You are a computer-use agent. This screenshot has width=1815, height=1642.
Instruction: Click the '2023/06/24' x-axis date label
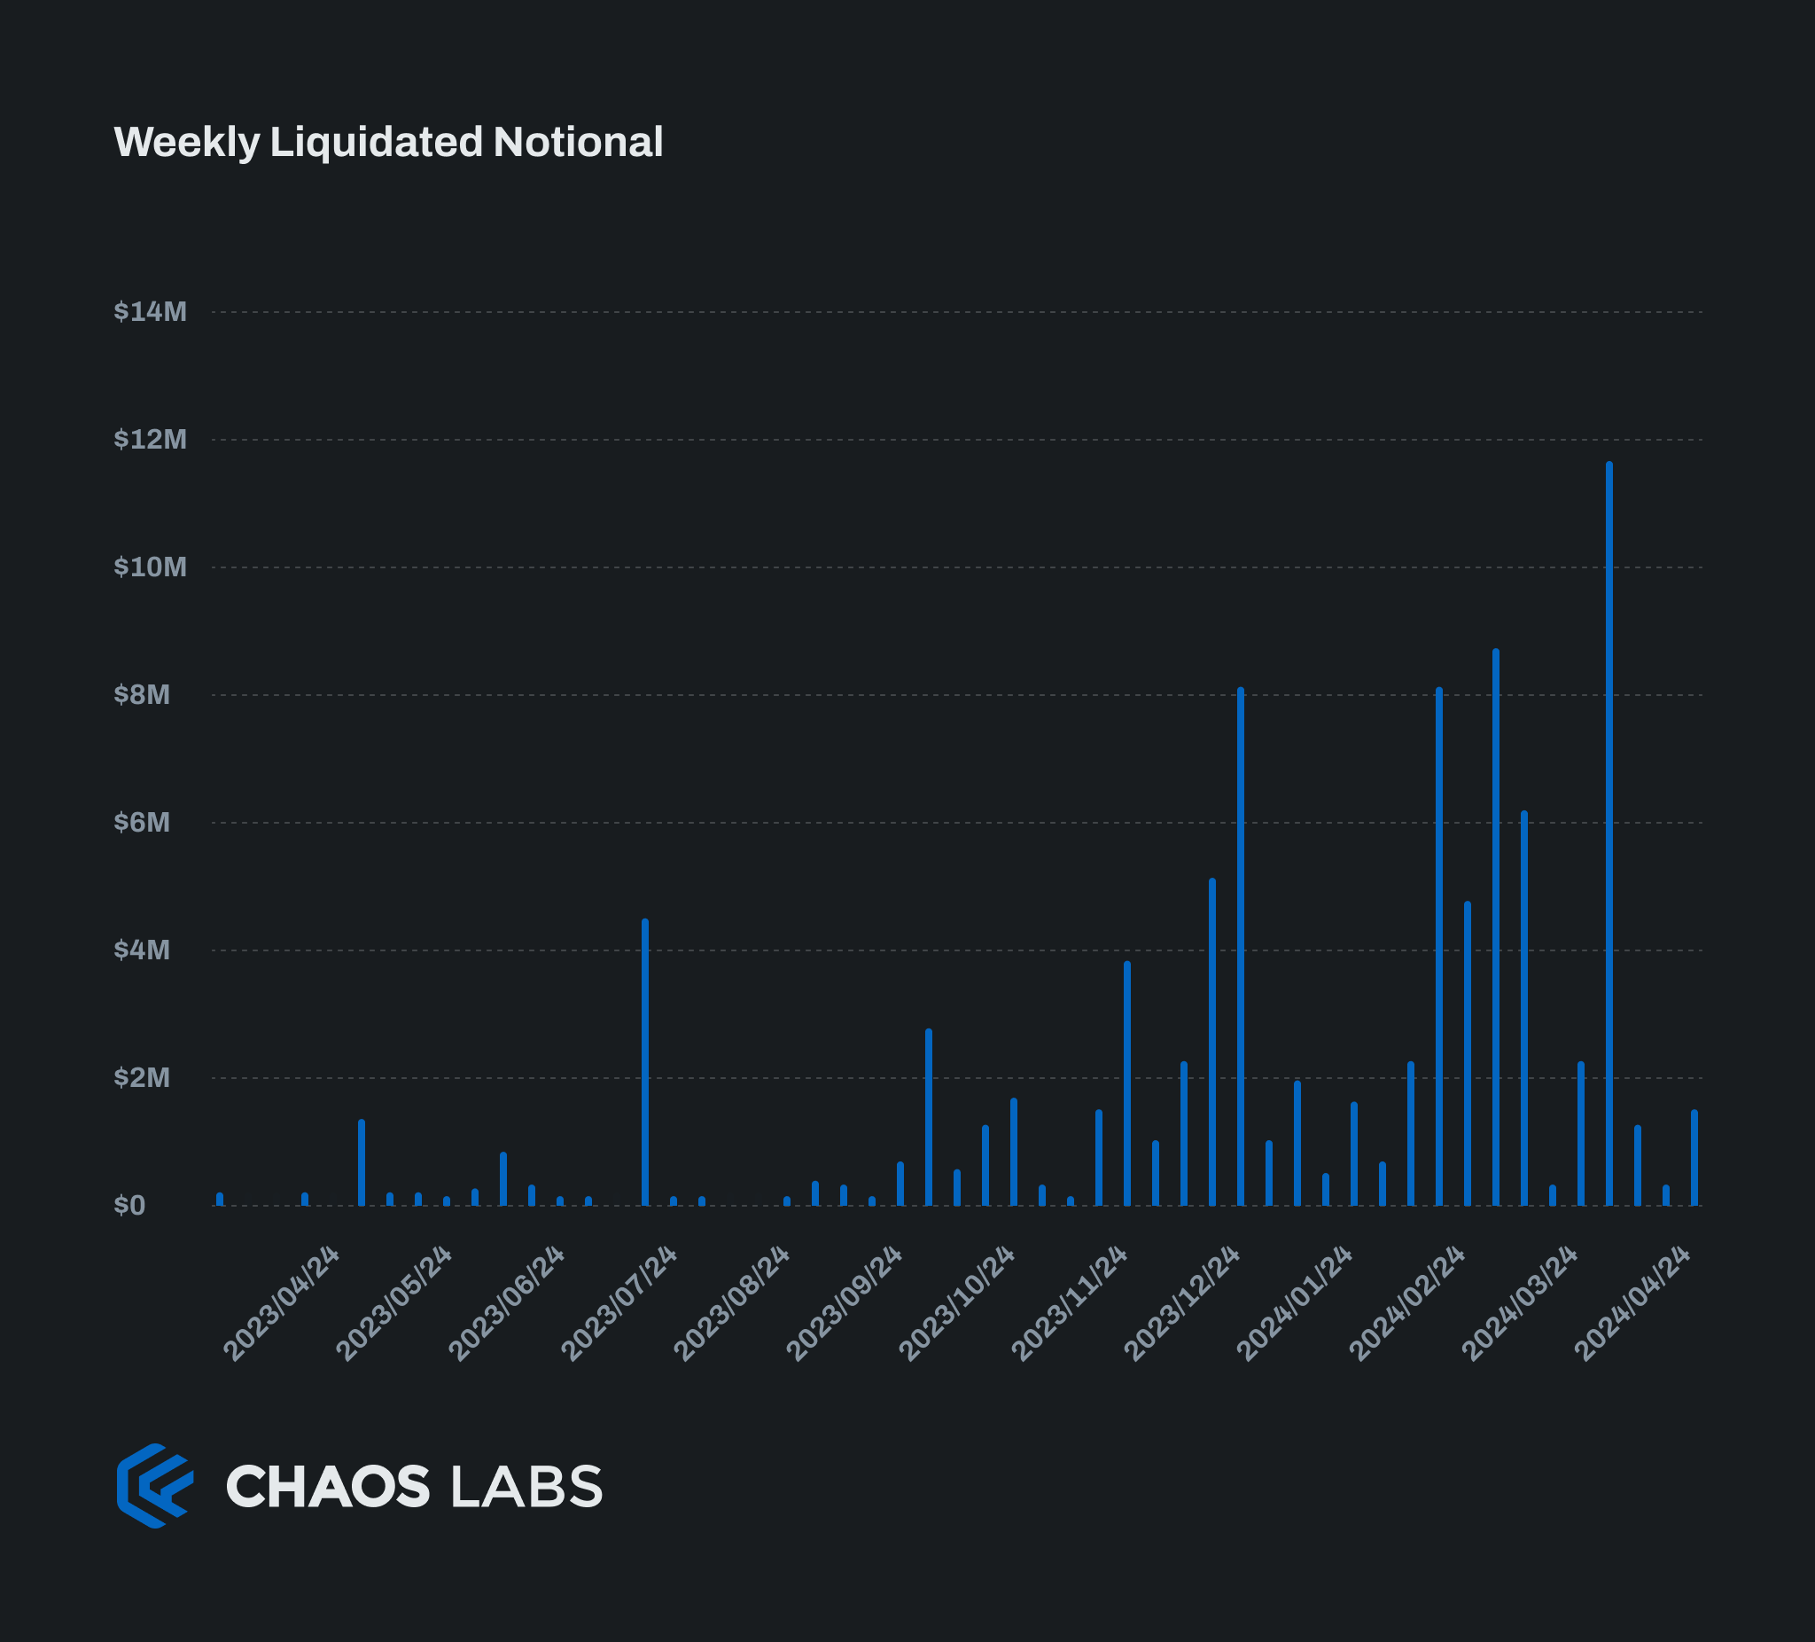[x=506, y=1303]
